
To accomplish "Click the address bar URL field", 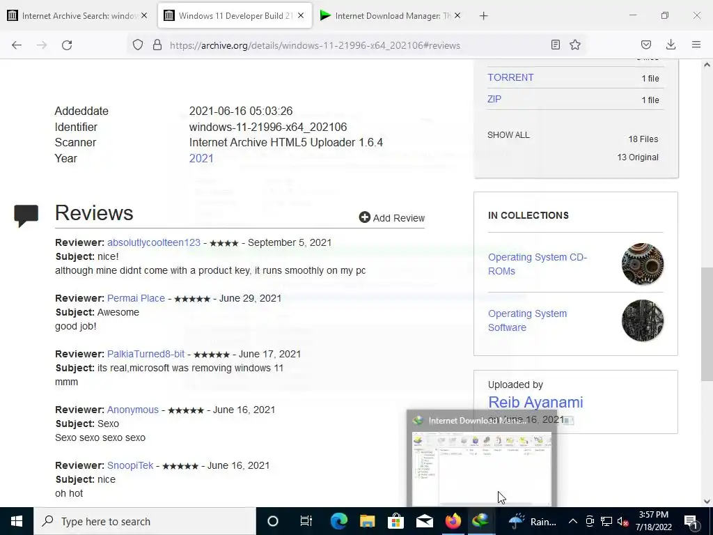I will (x=315, y=45).
